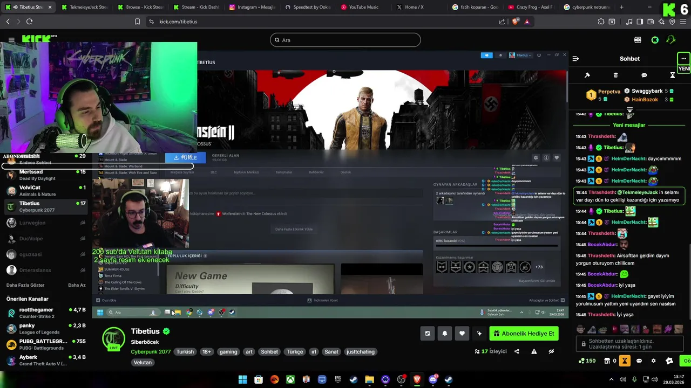691x388 pixels.
Task: Click the clips icon in Kick header
Action: pos(638,40)
